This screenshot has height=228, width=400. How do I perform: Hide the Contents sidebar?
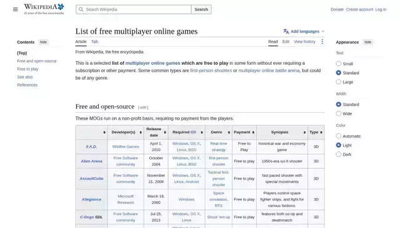[43, 42]
